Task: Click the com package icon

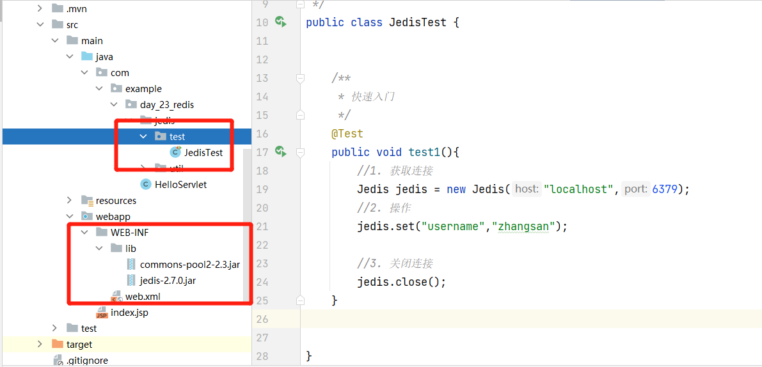Action: pos(102,72)
